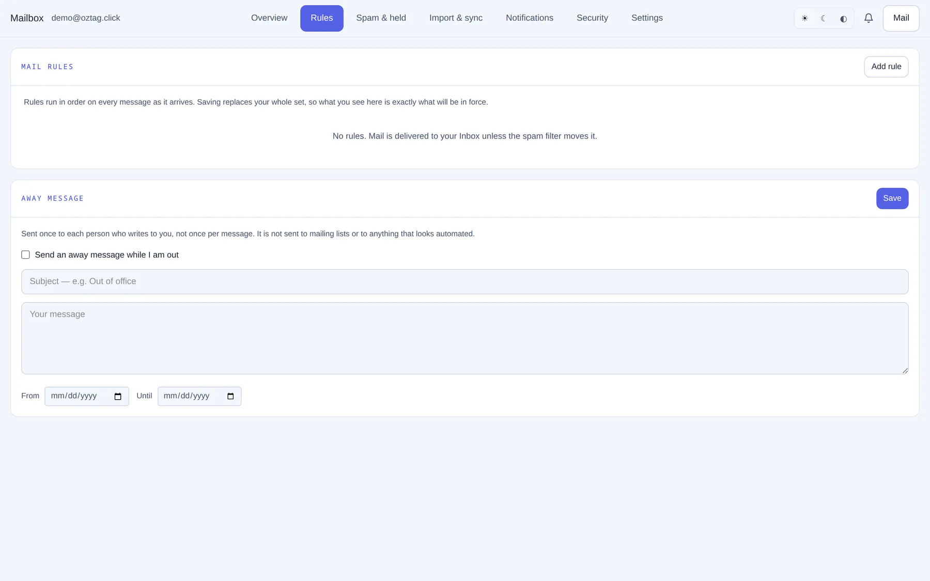Open the Overview tab
The image size is (930, 581).
[269, 18]
